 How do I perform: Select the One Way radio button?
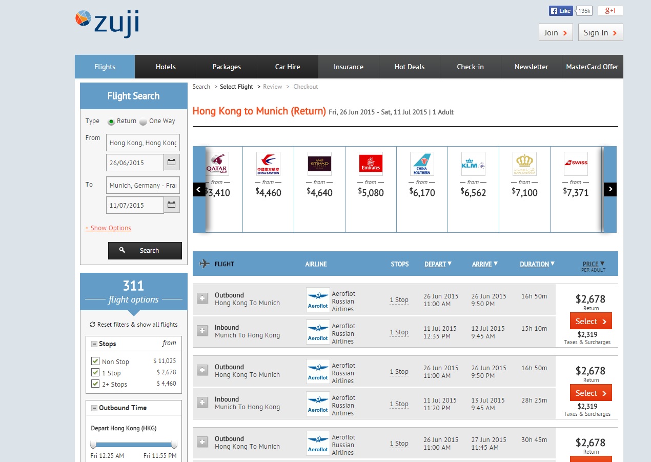point(143,122)
